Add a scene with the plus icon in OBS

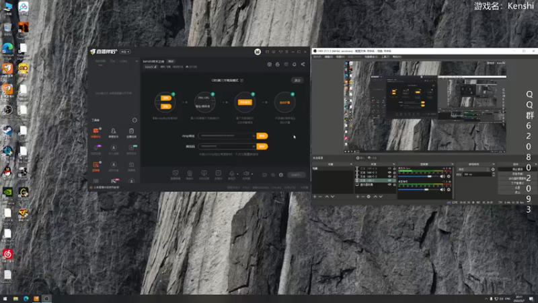315,197
